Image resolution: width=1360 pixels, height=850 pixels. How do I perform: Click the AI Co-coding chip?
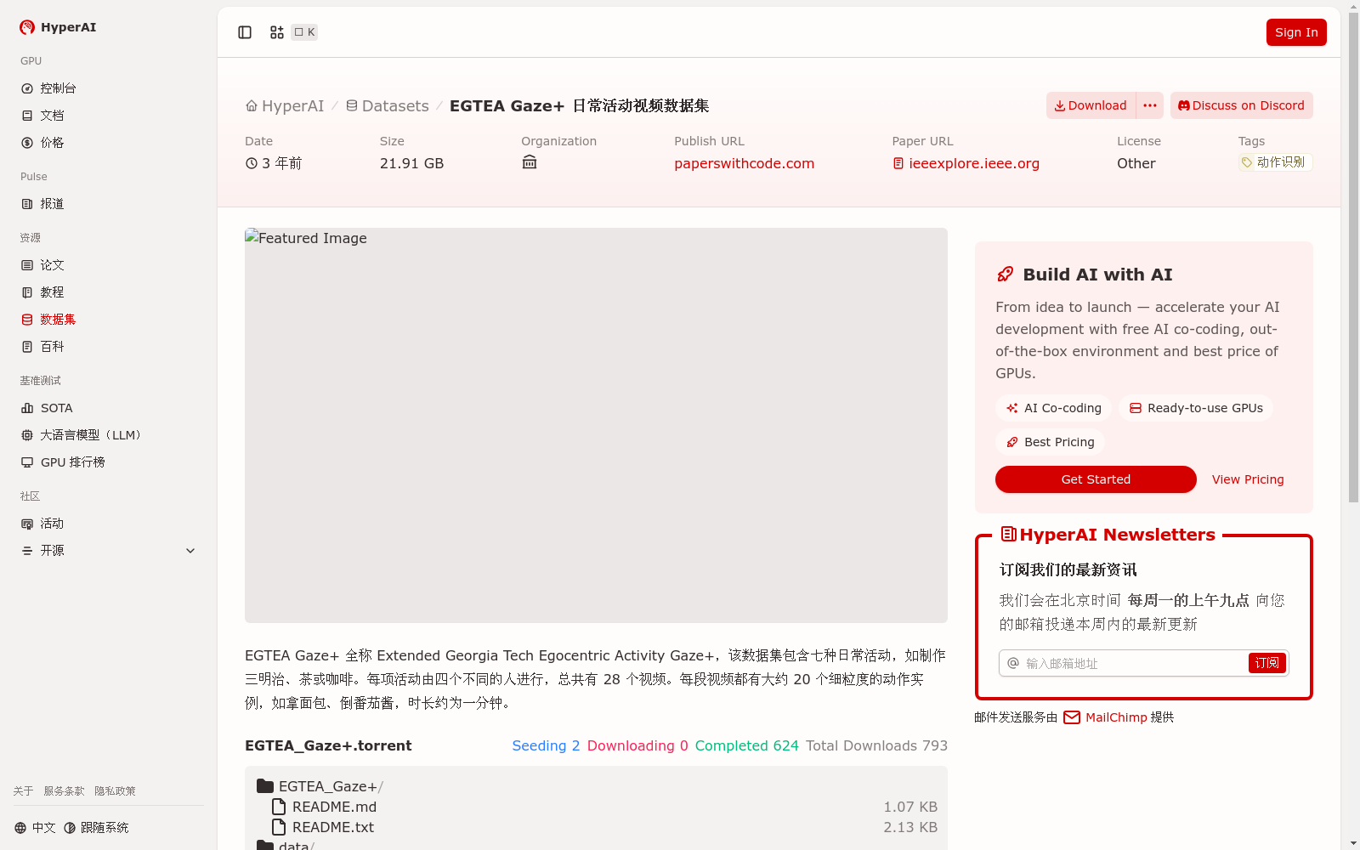tap(1054, 408)
